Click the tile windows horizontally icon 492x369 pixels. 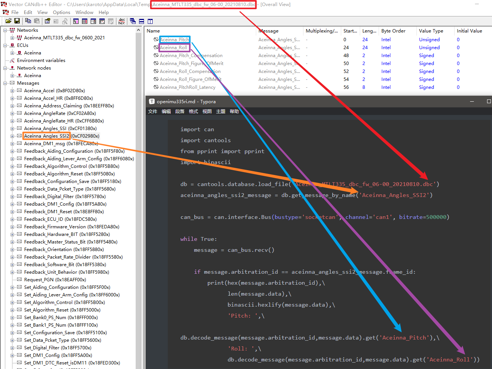click(x=142, y=21)
